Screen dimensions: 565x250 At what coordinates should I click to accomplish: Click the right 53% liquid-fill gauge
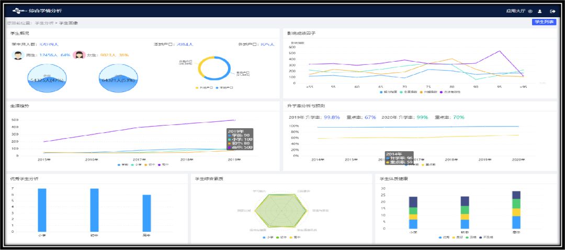[x=118, y=78]
